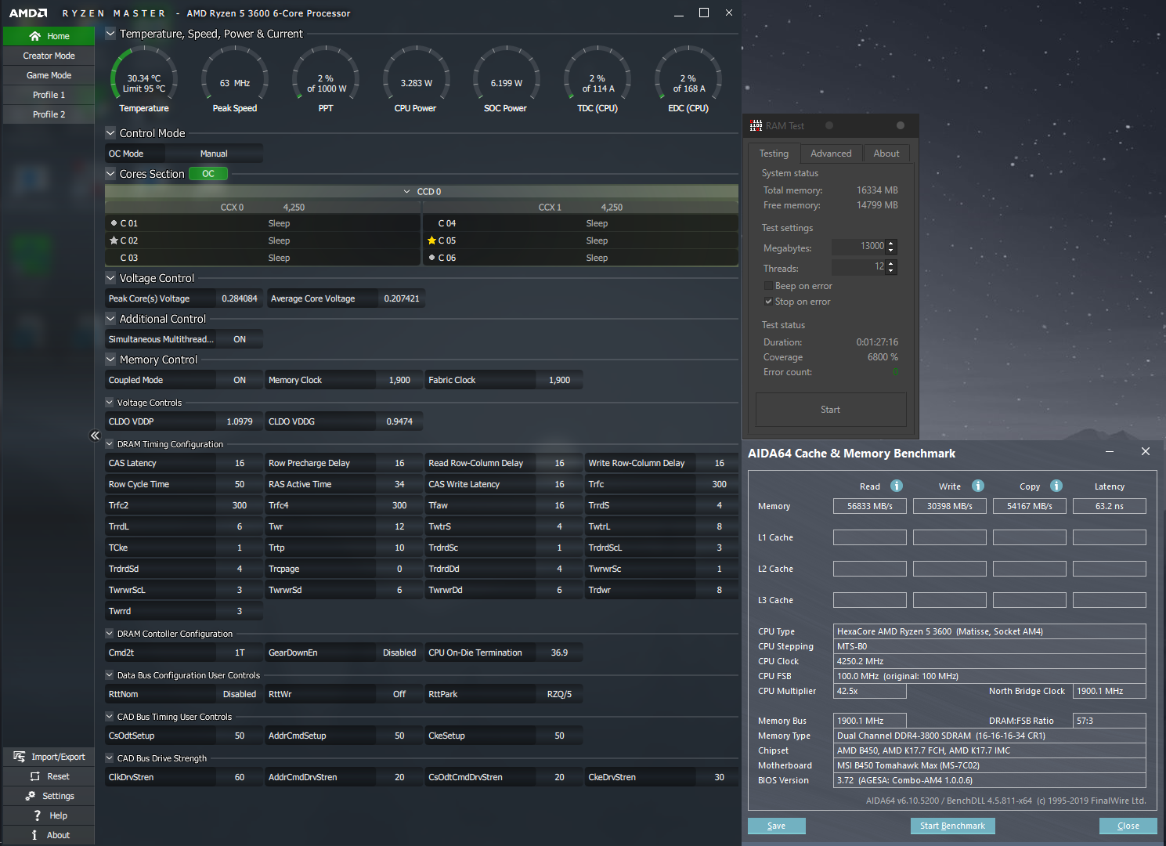This screenshot has height=846, width=1166.
Task: Click the Memory Latency 63.2 ns box
Action: pyautogui.click(x=1110, y=506)
